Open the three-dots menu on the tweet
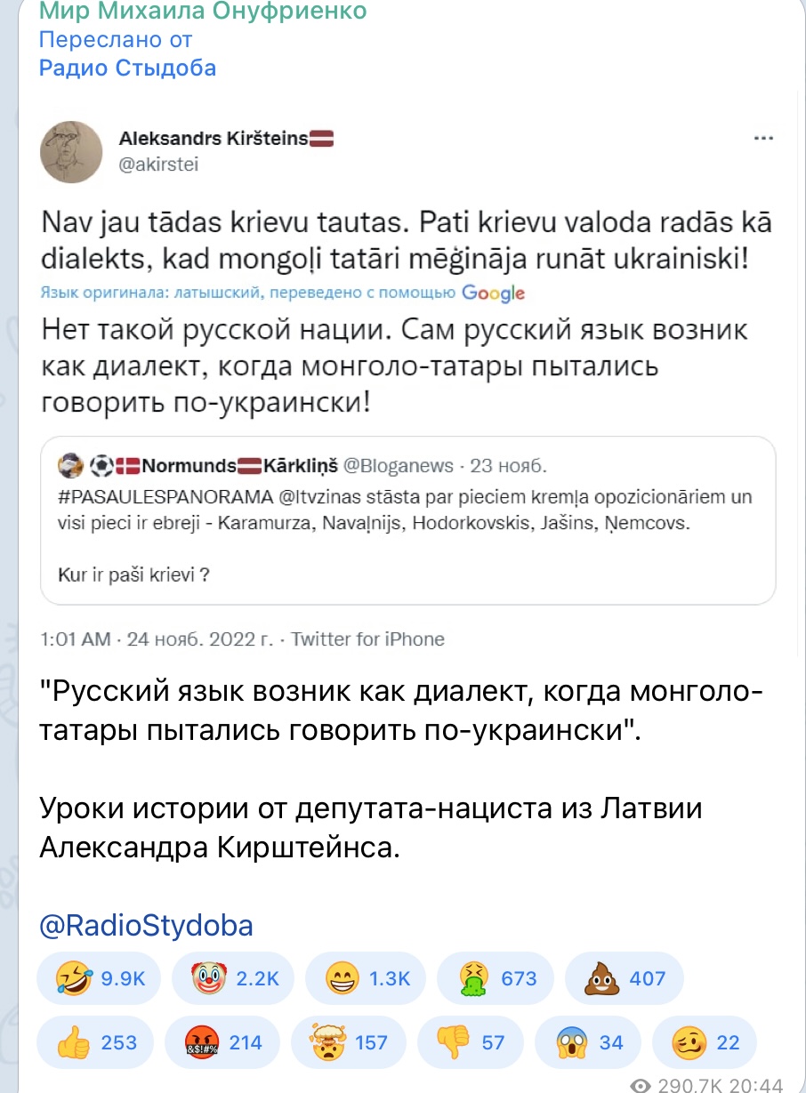Viewport: 806px width, 1093px height. [x=763, y=139]
